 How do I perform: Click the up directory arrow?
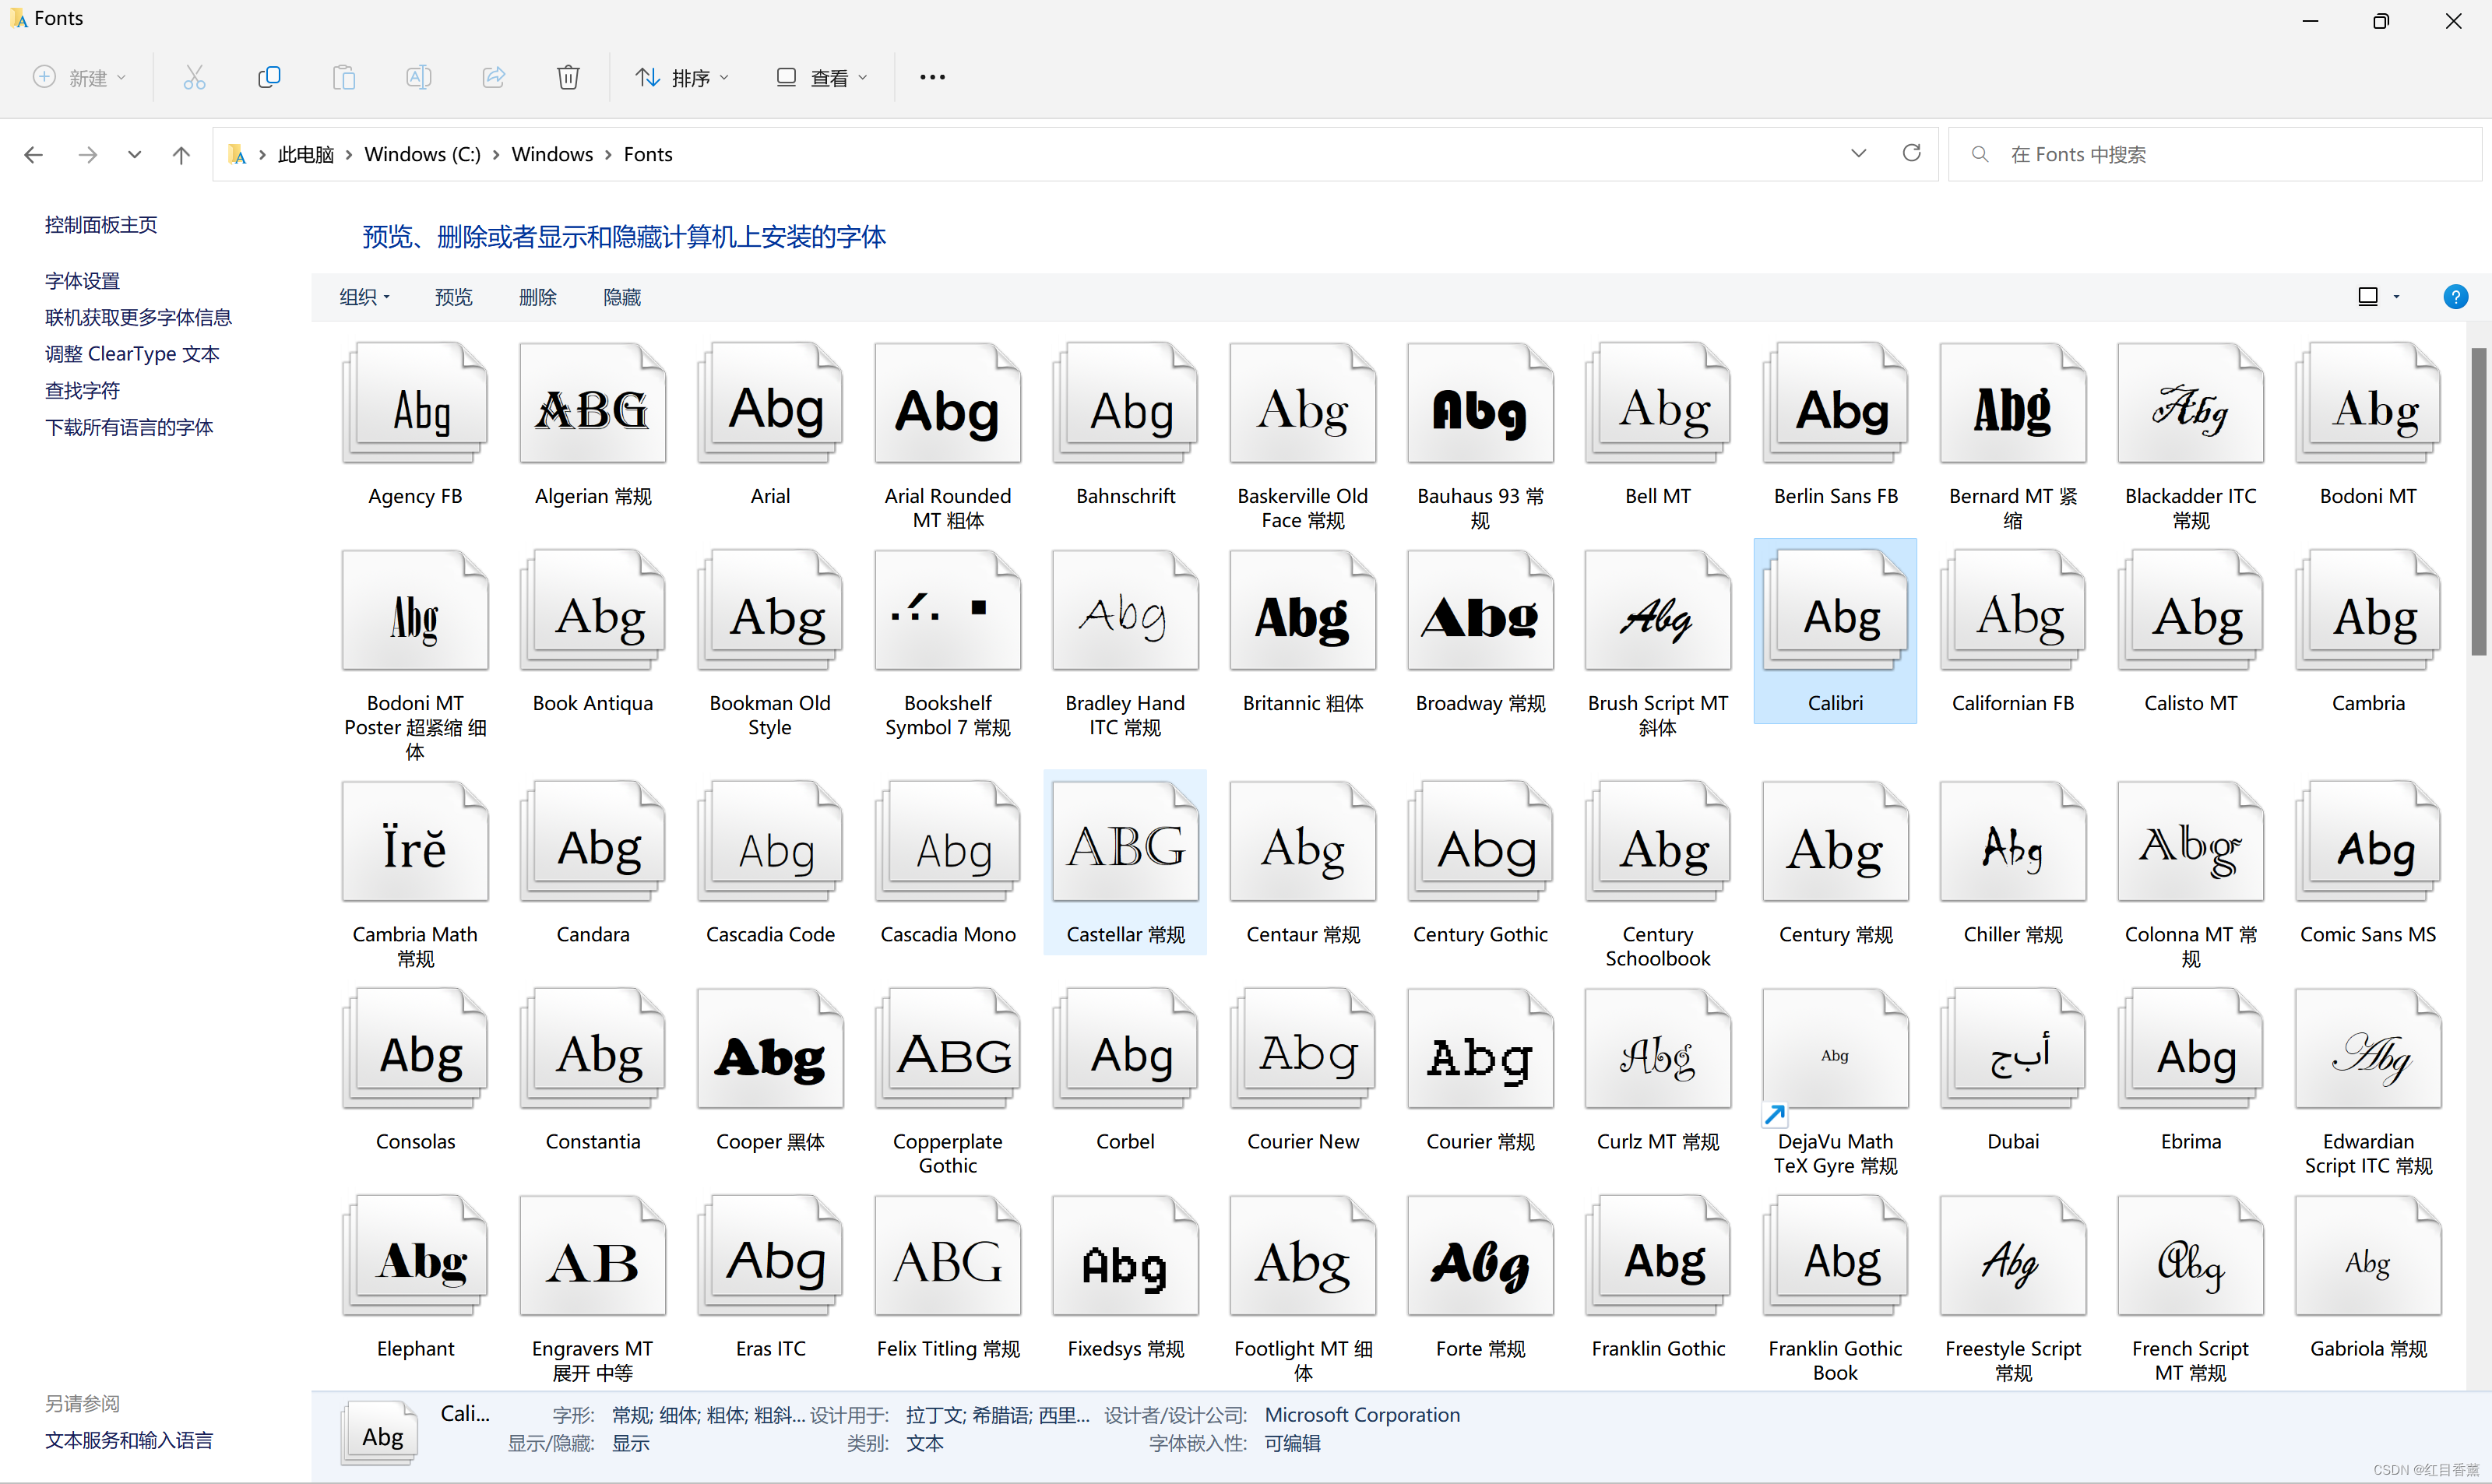tap(181, 155)
